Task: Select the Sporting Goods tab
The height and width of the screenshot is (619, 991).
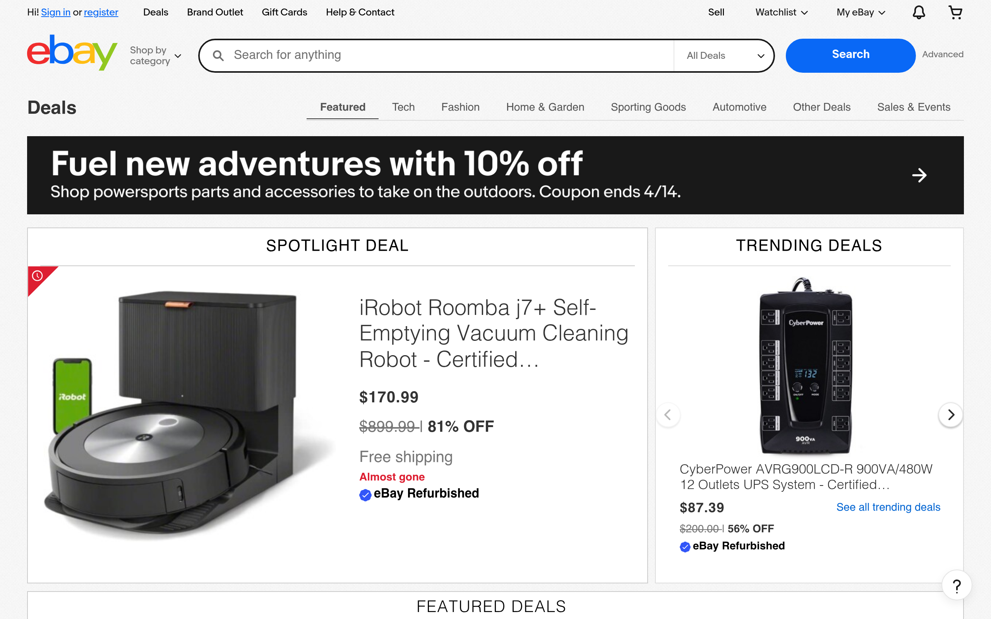Action: tap(648, 107)
